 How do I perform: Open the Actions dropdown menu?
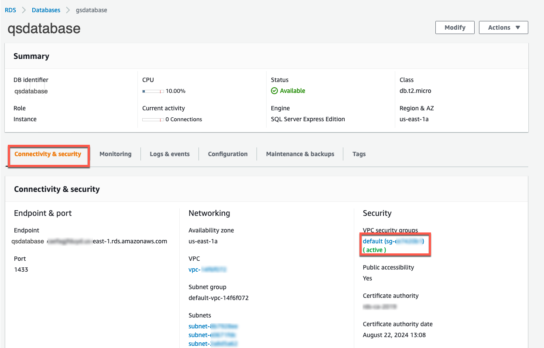tap(503, 27)
